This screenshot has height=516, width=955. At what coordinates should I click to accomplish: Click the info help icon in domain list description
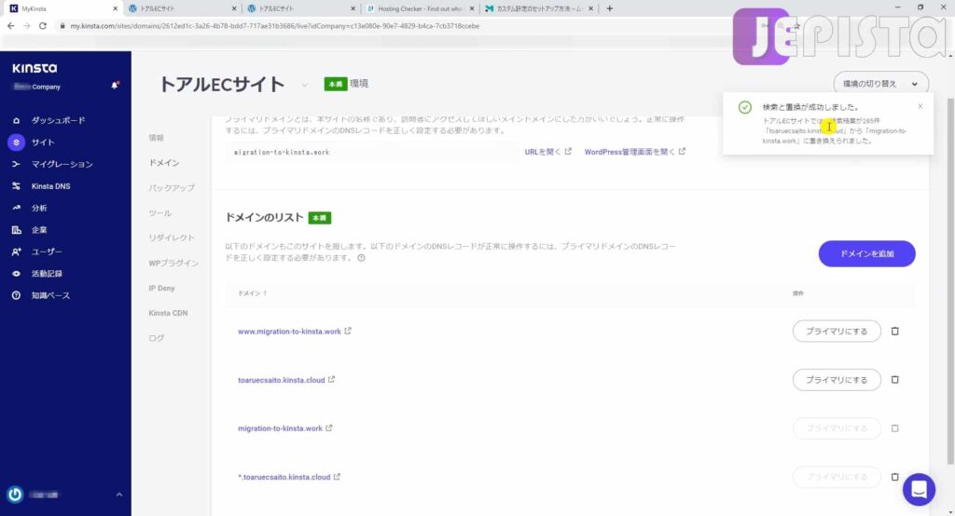tap(361, 258)
